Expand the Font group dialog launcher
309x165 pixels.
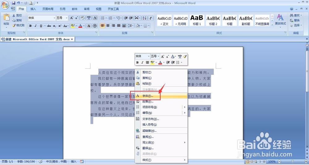(x=96, y=33)
